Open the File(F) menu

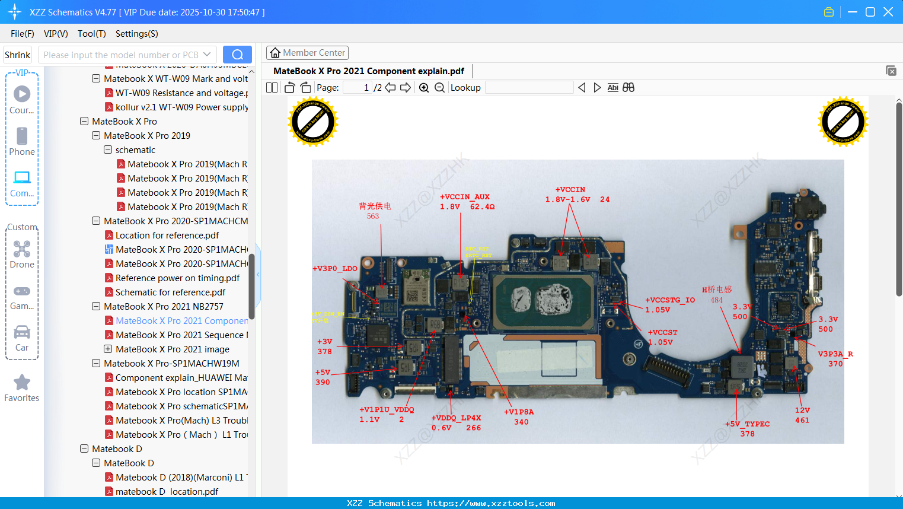pyautogui.click(x=23, y=34)
